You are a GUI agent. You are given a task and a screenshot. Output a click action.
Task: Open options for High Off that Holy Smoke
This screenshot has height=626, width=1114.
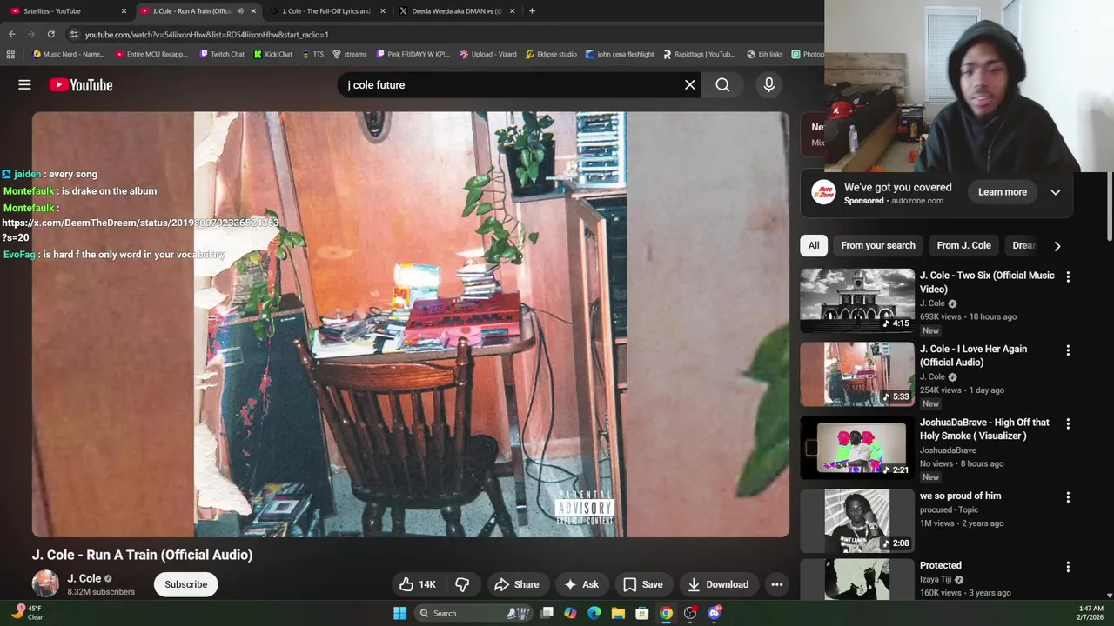(1068, 423)
